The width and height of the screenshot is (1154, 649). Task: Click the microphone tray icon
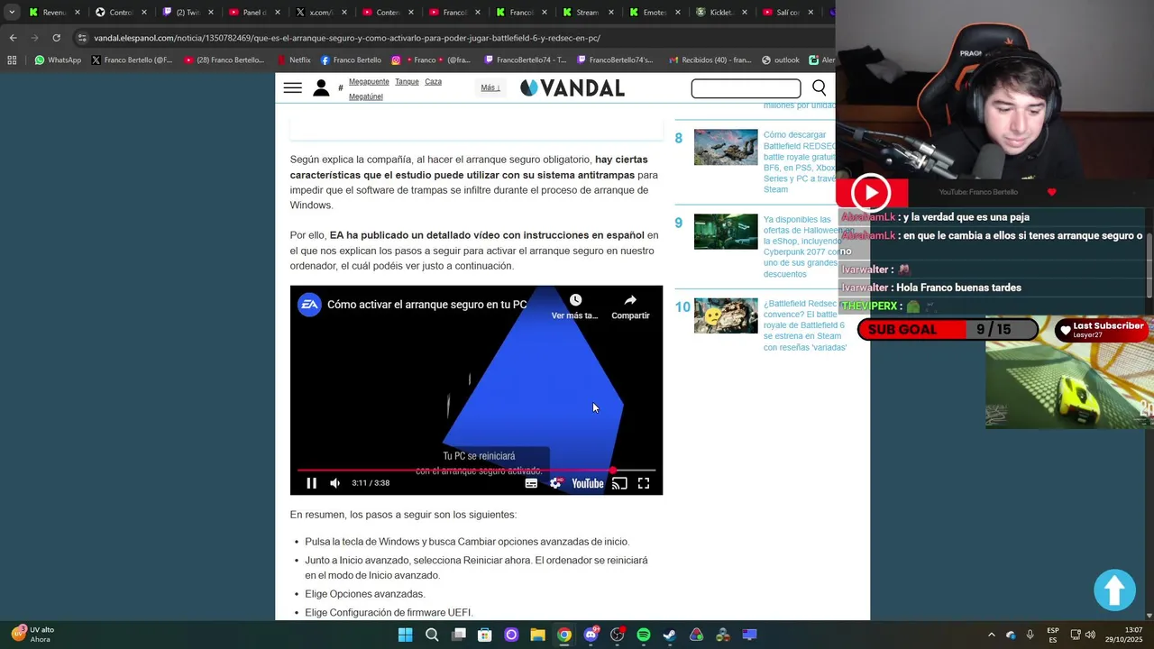point(1030,635)
